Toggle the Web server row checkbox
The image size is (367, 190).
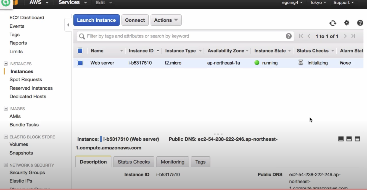click(x=80, y=63)
